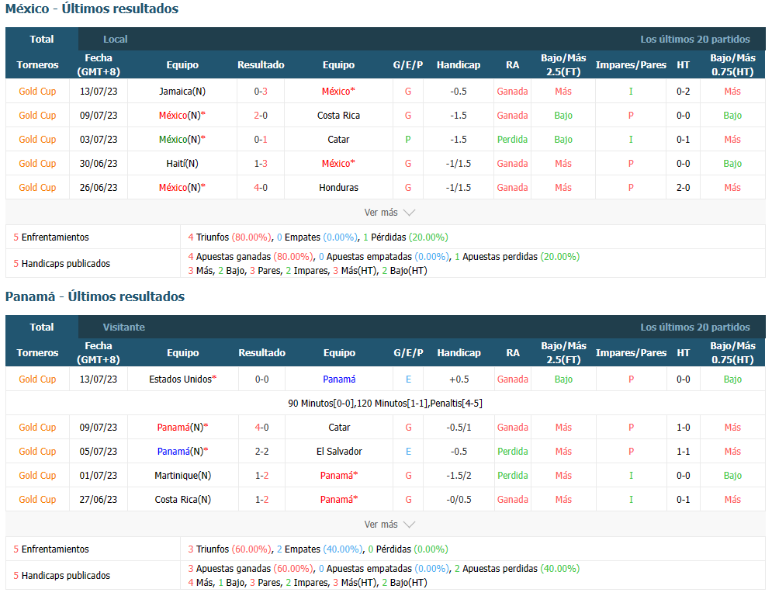Click the 0-0 result versus Estados Unidos
Viewport: 772px width, 596px height.
[261, 379]
